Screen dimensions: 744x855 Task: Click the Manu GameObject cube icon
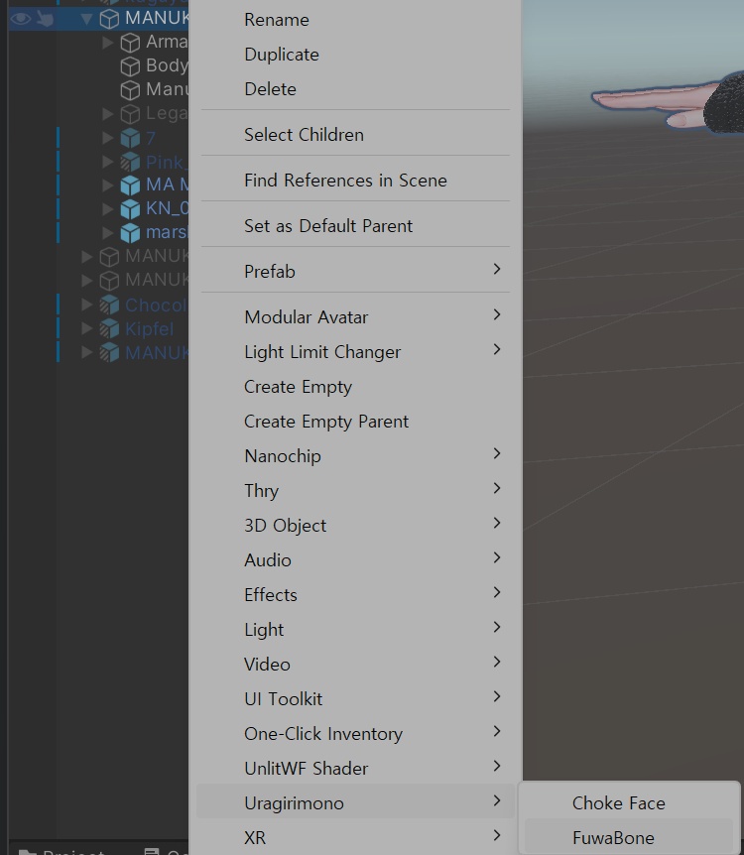(x=130, y=90)
